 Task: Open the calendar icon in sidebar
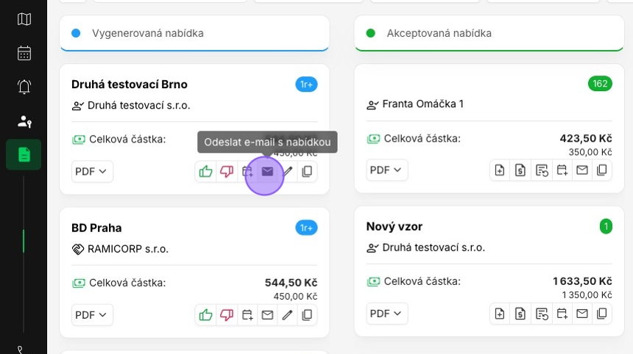tap(24, 53)
